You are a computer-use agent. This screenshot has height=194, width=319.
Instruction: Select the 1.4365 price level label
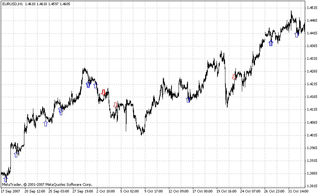coord(312,46)
